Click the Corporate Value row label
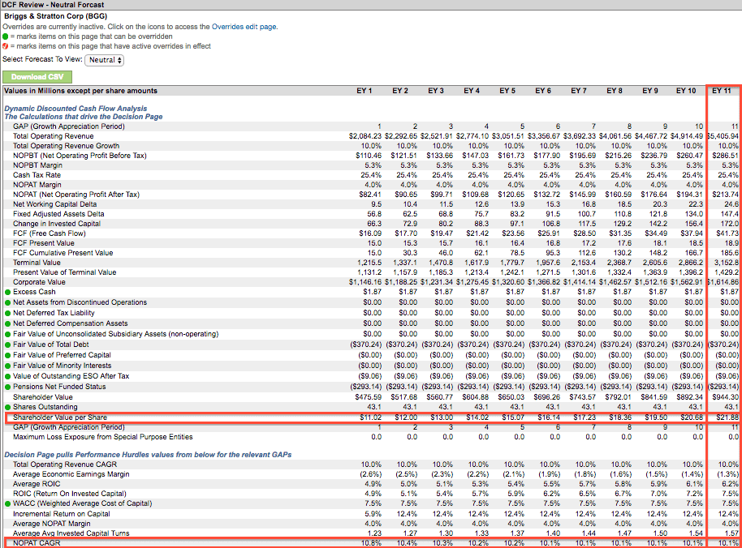Image resolution: width=742 pixels, height=548 pixels. [x=39, y=282]
